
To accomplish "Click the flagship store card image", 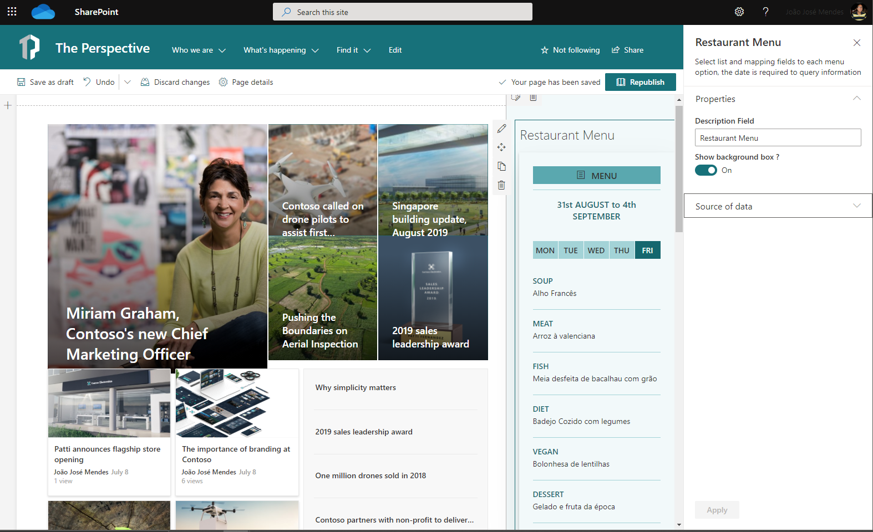I will pyautogui.click(x=109, y=403).
